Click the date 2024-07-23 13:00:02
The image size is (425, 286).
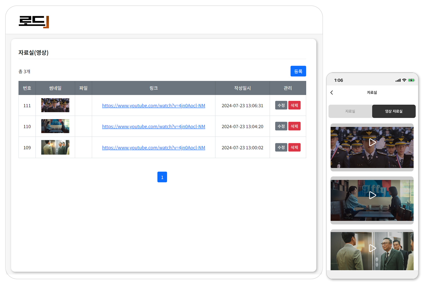pyautogui.click(x=243, y=148)
